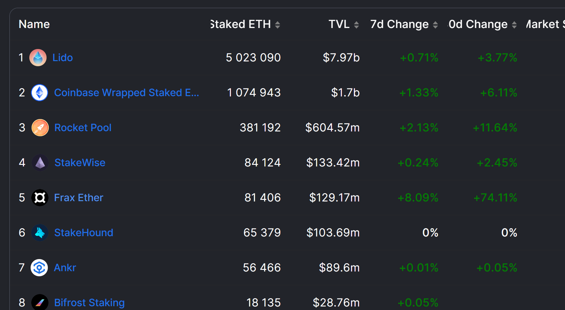Click the Frax Ether black logo
Screen dimensions: 565x310
tap(40, 198)
